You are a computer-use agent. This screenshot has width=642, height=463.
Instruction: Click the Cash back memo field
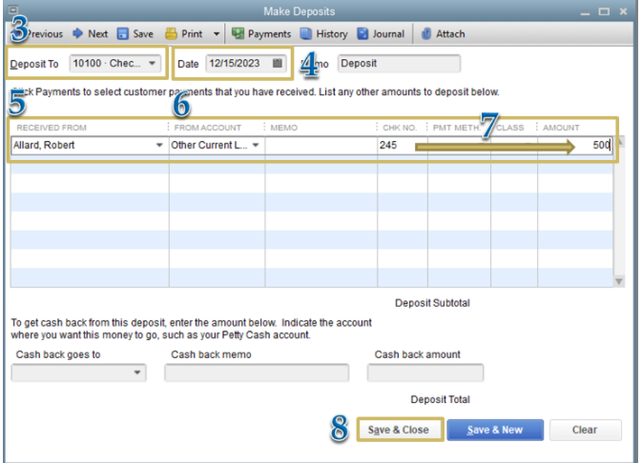point(257,372)
